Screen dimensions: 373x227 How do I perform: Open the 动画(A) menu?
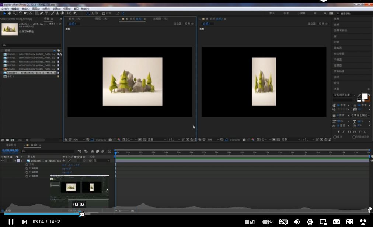[x=56, y=9]
